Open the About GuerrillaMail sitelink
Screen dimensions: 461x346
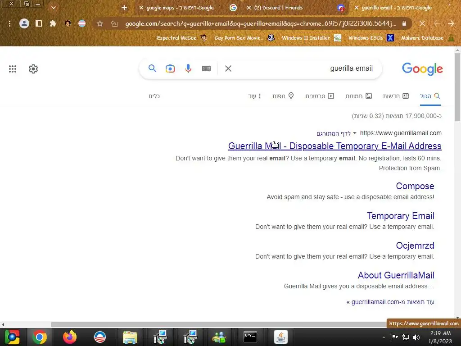tap(396, 275)
